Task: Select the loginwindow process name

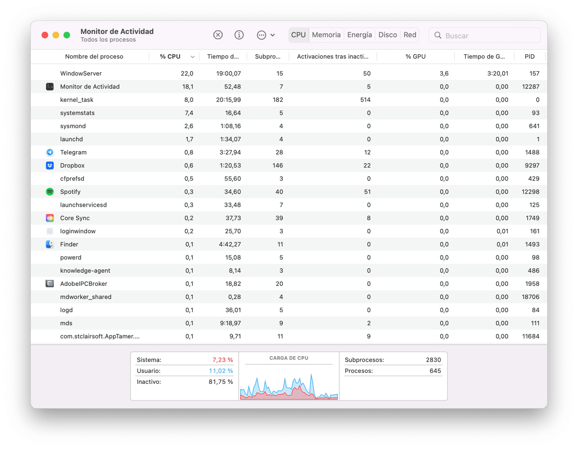Action: tap(77, 231)
